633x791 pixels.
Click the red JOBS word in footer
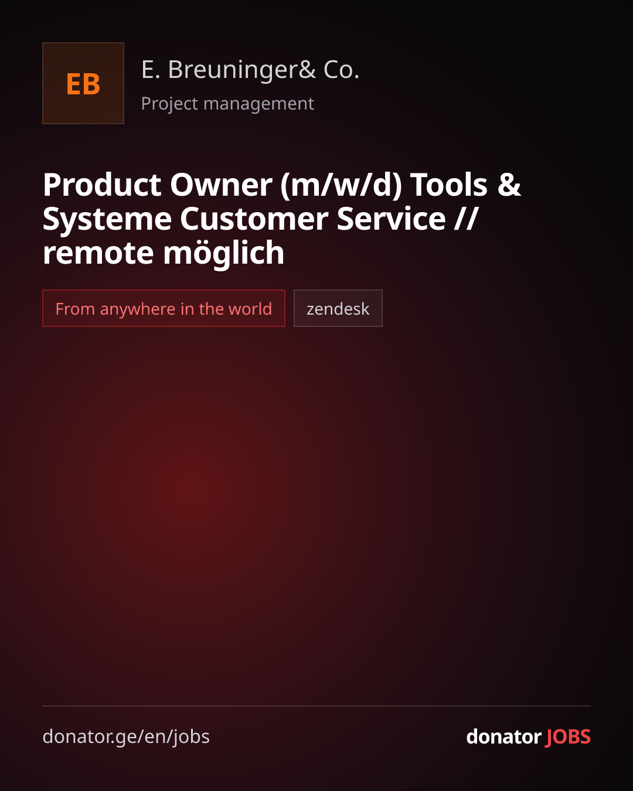pos(568,737)
